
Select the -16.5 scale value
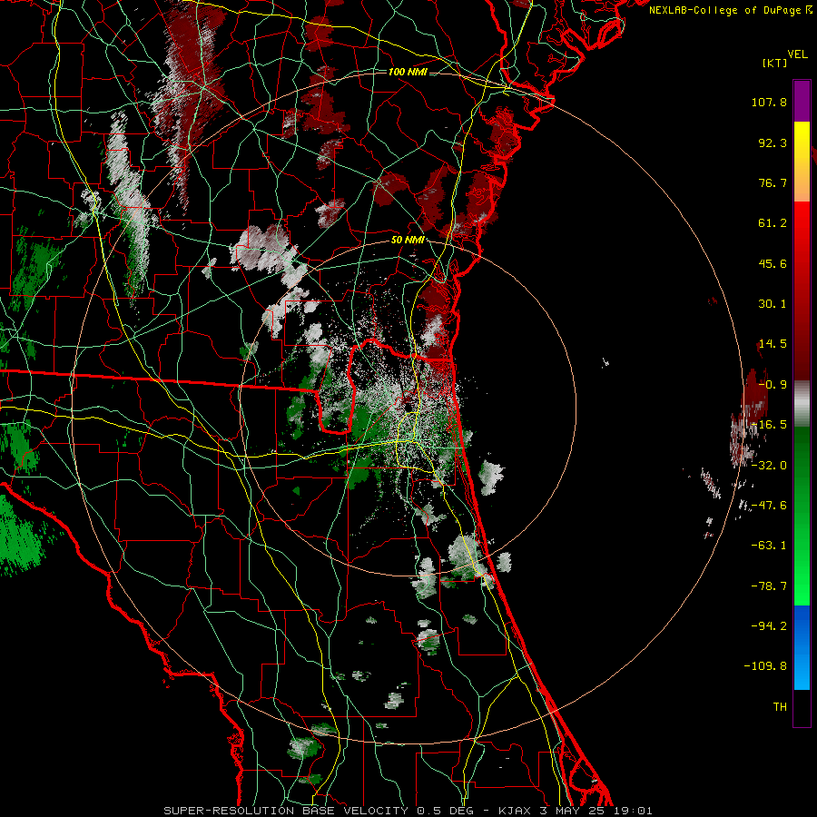click(769, 425)
